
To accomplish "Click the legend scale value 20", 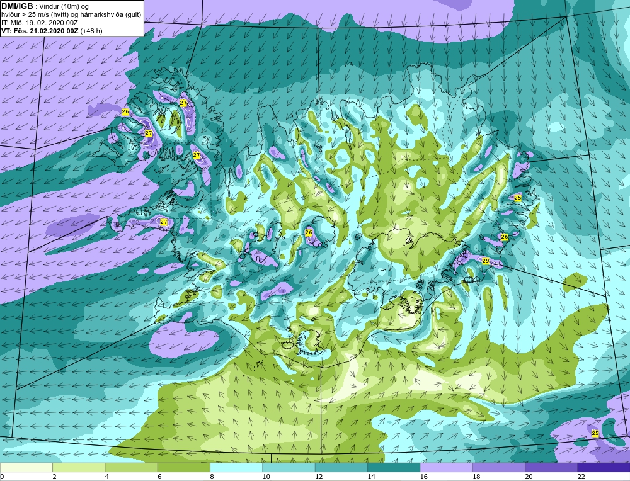I will point(528,477).
